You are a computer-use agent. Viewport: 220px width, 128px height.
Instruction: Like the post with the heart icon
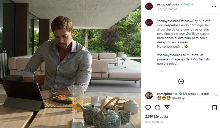click(148, 108)
